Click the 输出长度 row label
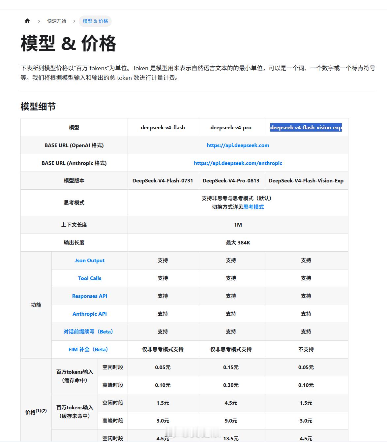 (74, 242)
